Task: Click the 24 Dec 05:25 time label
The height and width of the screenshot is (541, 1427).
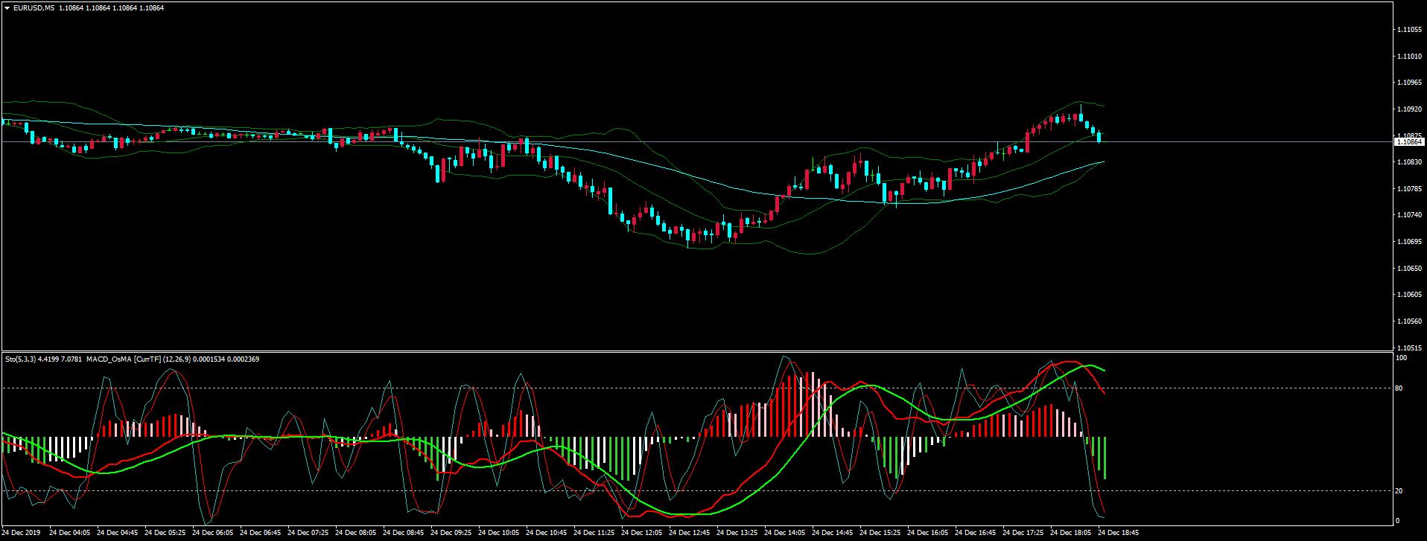Action: pos(165,533)
